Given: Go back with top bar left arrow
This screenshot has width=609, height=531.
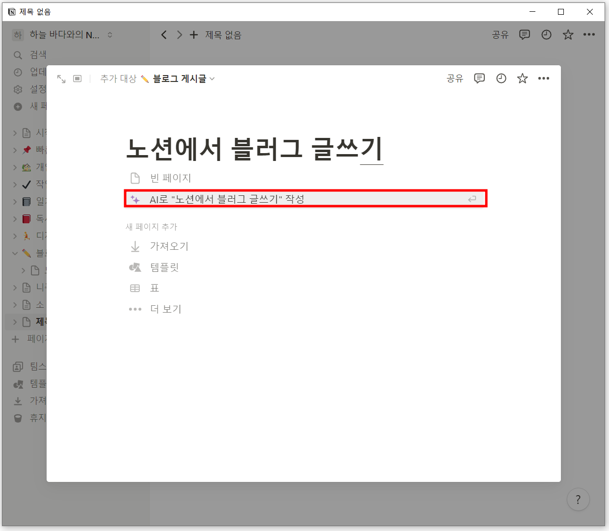Looking at the screenshot, I should pos(164,35).
